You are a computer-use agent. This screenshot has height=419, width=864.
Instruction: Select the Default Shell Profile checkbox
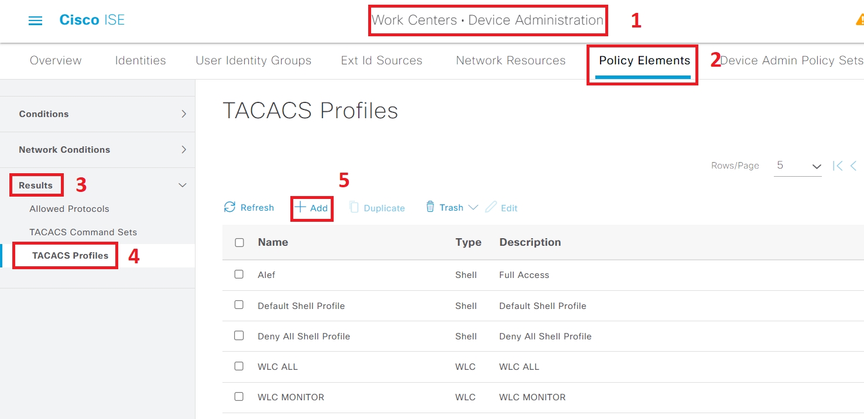239,305
